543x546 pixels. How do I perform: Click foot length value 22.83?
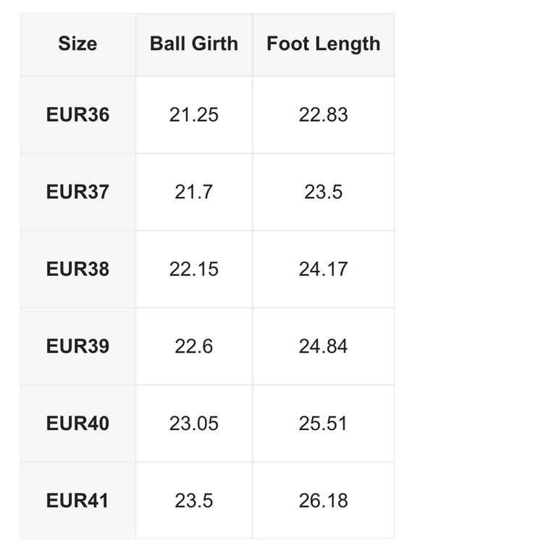[323, 115]
